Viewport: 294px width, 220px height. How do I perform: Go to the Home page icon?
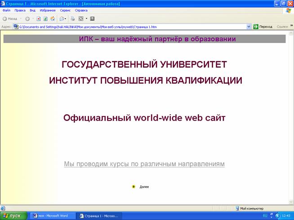tap(53, 19)
